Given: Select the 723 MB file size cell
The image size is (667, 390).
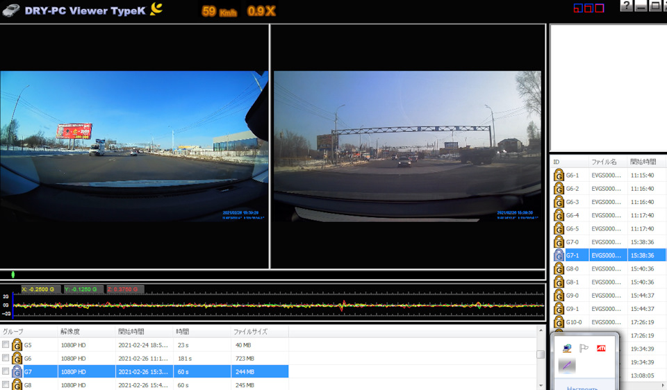Looking at the screenshot, I should tap(259, 359).
